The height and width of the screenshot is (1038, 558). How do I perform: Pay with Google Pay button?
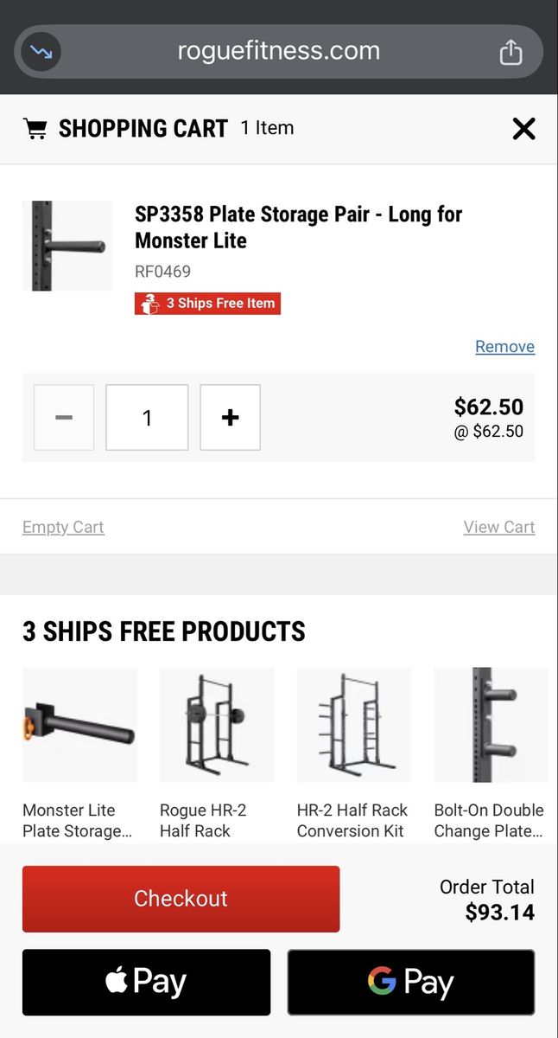[411, 982]
